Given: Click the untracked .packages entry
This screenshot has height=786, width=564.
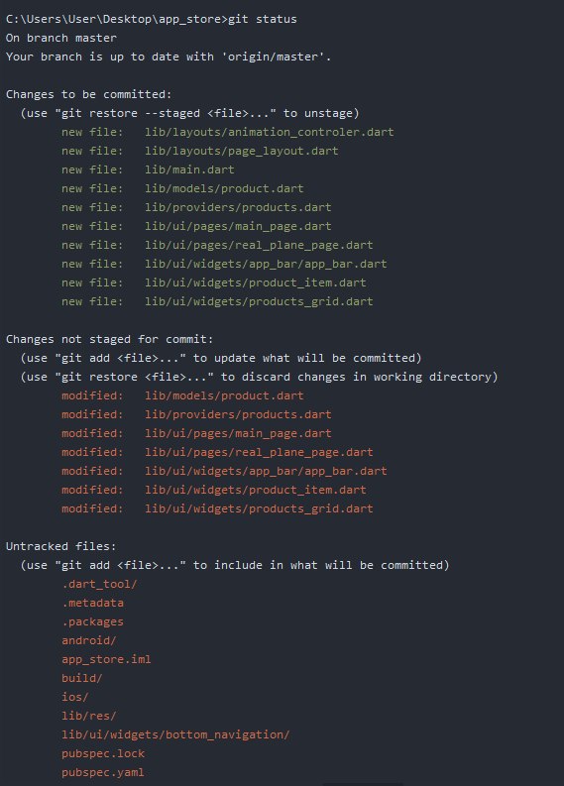Looking at the screenshot, I should tap(93, 621).
